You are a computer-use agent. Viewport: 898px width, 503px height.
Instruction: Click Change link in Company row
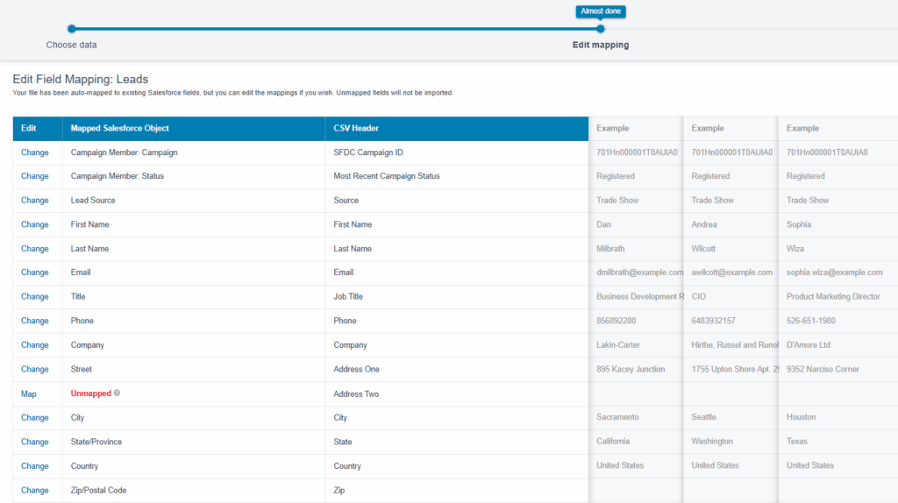pos(34,345)
